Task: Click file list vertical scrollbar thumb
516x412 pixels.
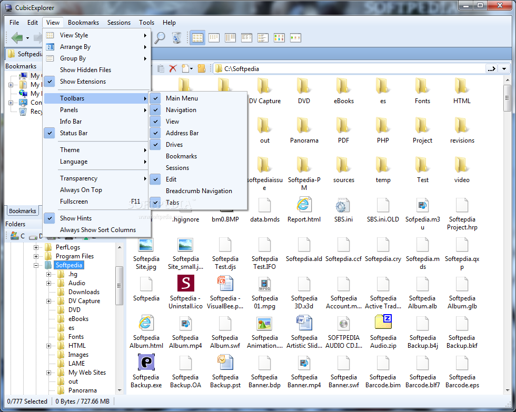Action: tap(508, 98)
